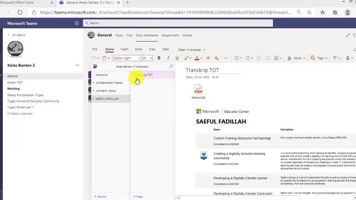356x200 pixels.
Task: Open the Posts tab
Action: pyautogui.click(x=119, y=36)
